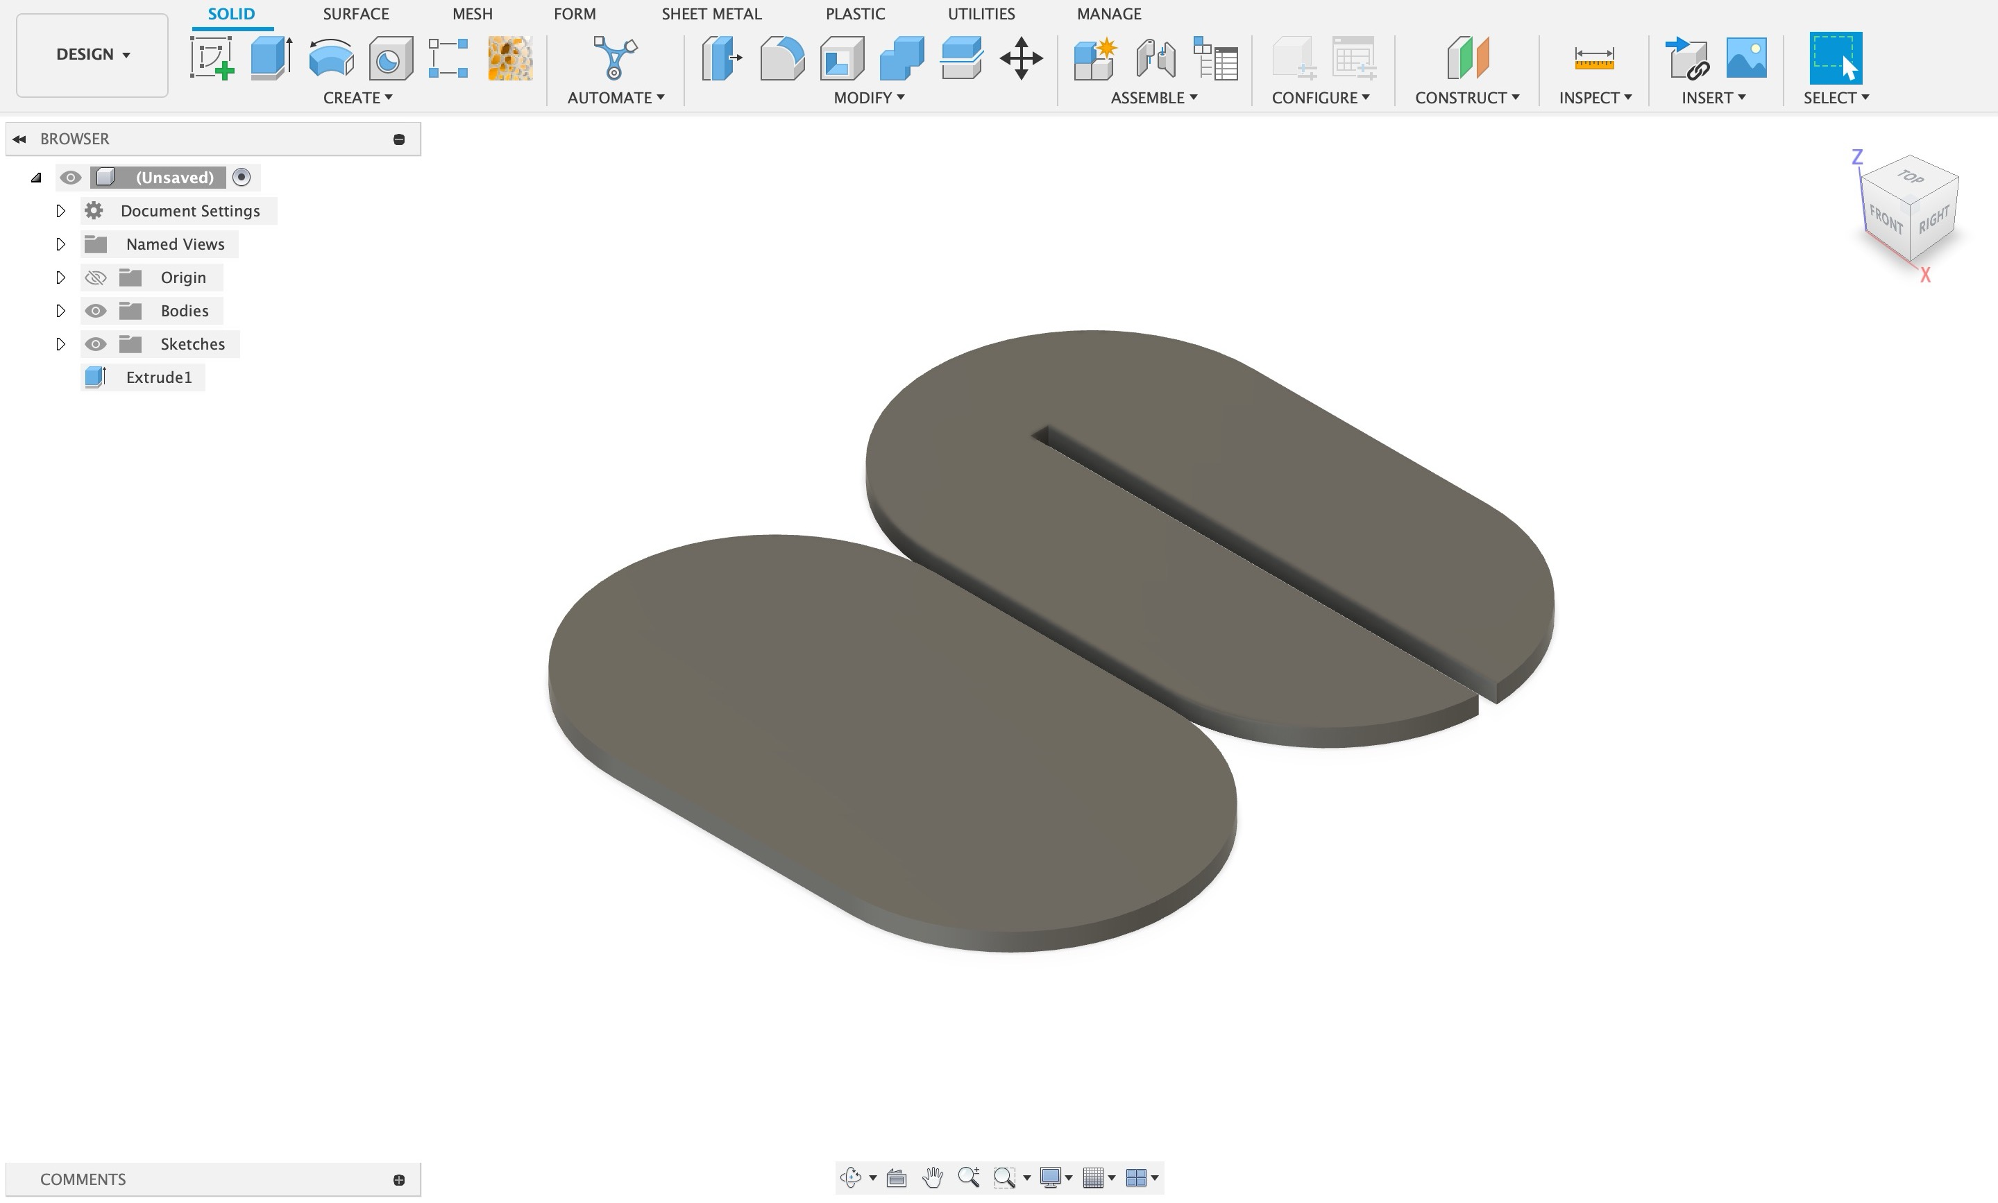
Task: Expand the Named Views node
Action: pyautogui.click(x=60, y=244)
